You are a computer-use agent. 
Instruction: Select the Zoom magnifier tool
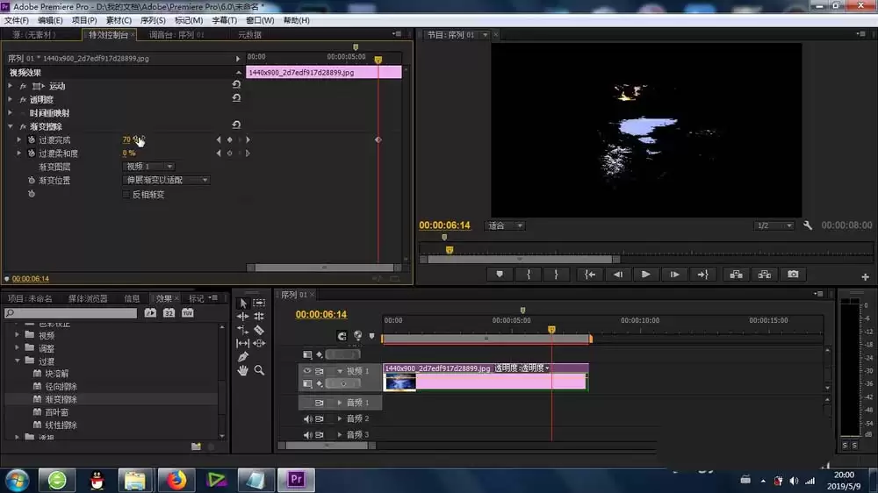[x=259, y=370]
